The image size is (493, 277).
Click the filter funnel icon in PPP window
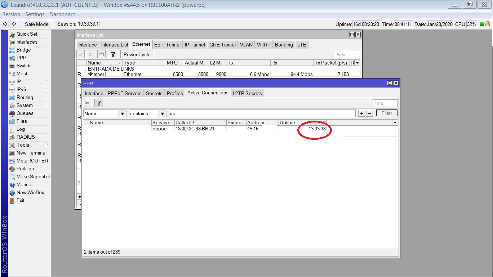coord(98,103)
